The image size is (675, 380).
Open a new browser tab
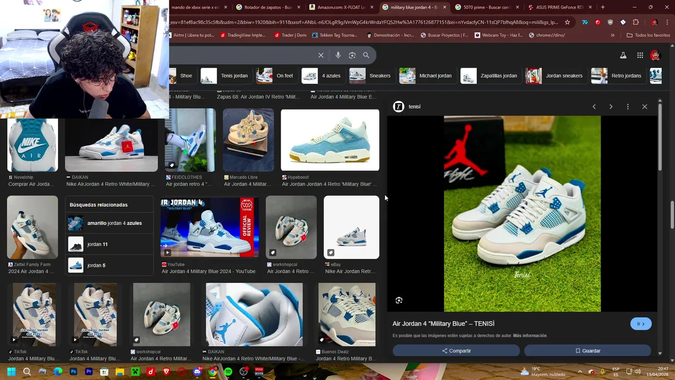click(x=603, y=7)
